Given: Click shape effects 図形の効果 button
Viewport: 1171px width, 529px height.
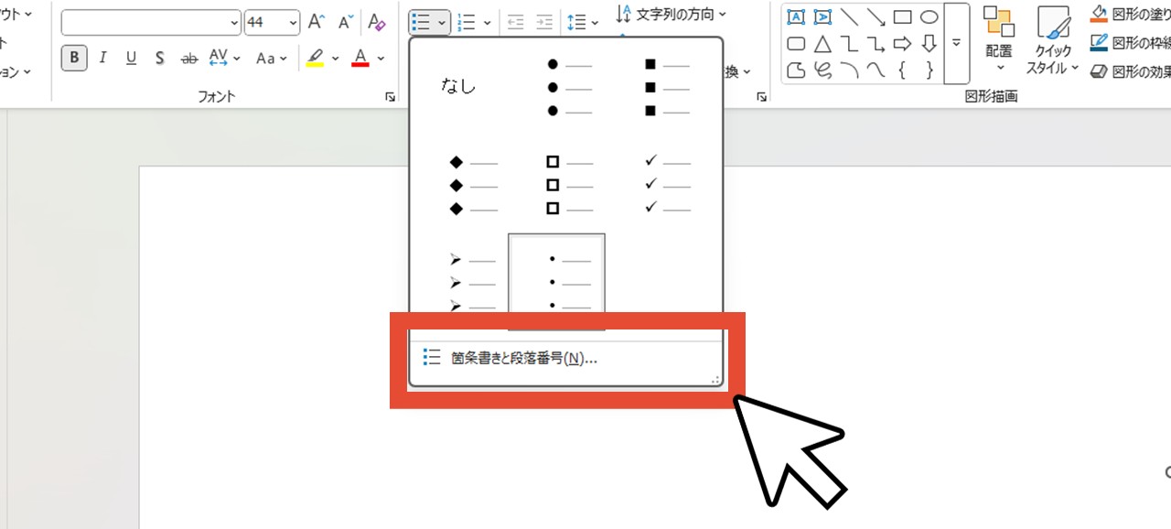Looking at the screenshot, I should (1131, 71).
